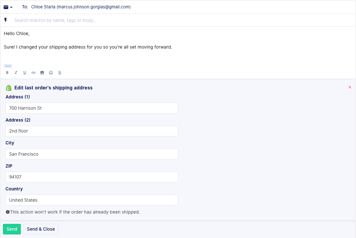Open the email channel dropdown arrow

tap(11, 7)
